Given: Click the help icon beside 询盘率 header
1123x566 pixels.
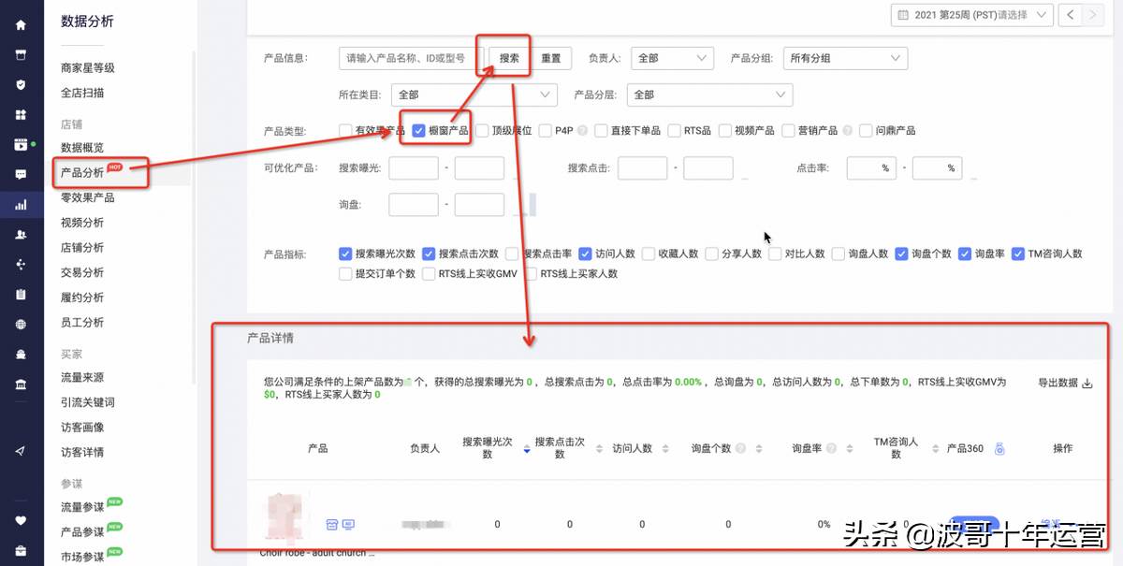Looking at the screenshot, I should click(829, 449).
